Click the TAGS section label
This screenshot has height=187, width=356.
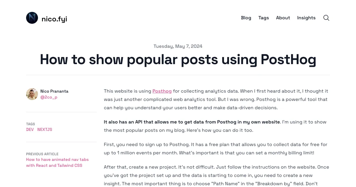31,124
